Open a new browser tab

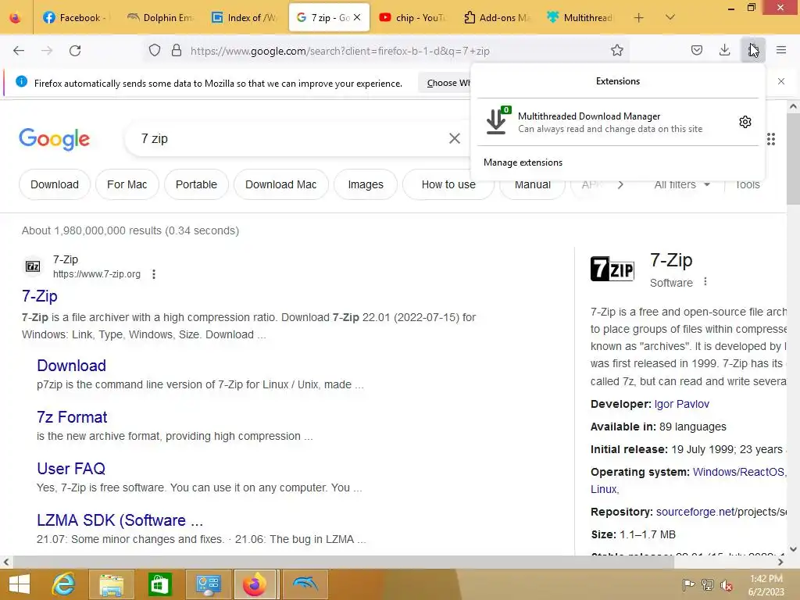639,17
